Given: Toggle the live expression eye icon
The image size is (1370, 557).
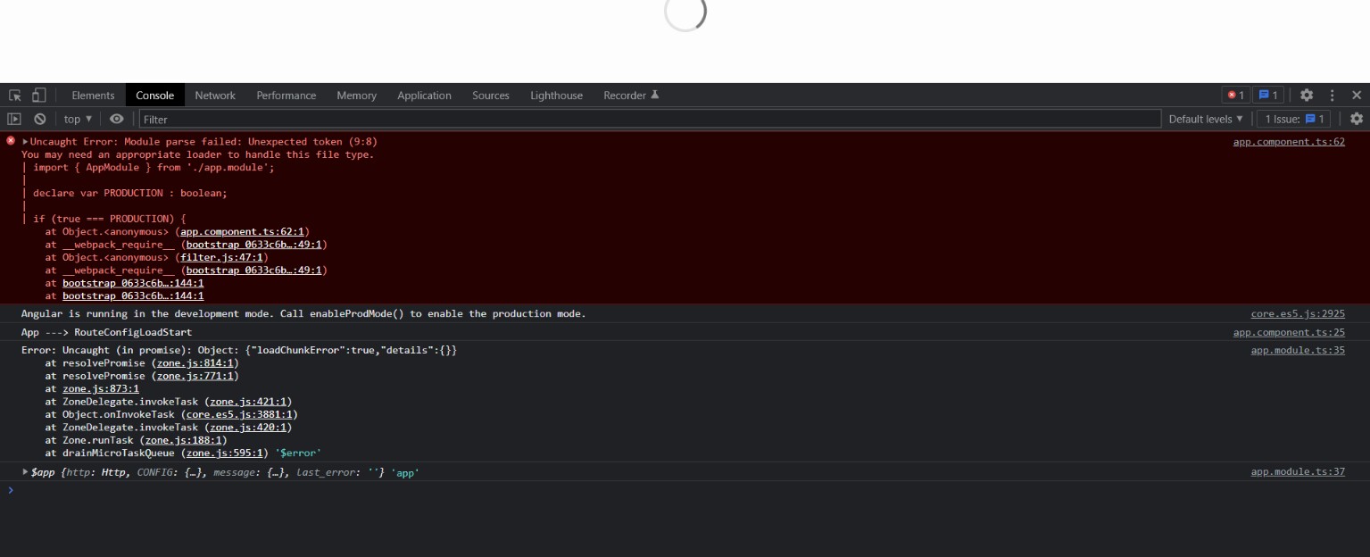Looking at the screenshot, I should [115, 119].
